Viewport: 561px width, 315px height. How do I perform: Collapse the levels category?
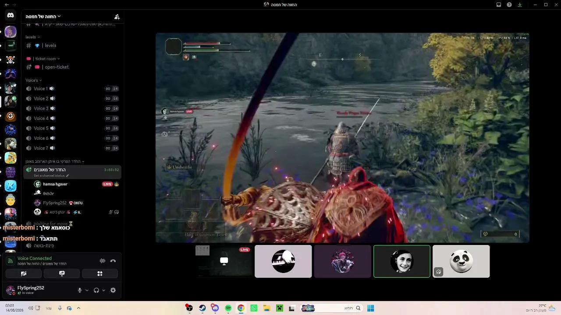point(32,37)
